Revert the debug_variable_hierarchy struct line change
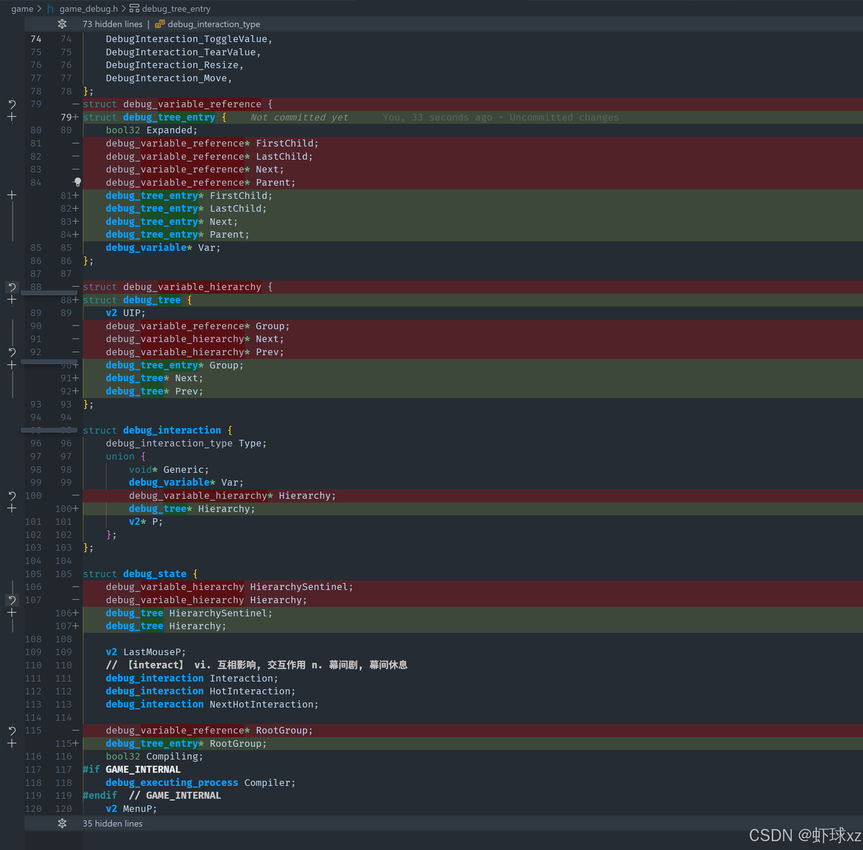The width and height of the screenshot is (863, 850). point(12,287)
